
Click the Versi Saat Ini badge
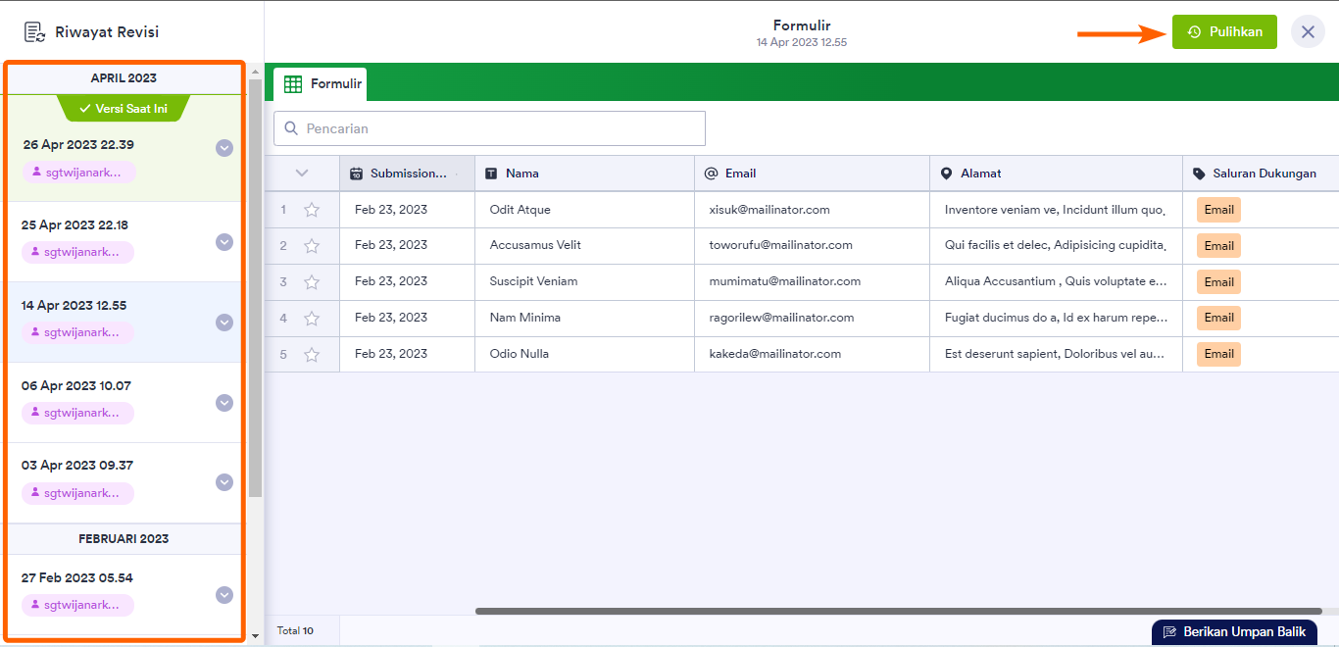coord(124,109)
